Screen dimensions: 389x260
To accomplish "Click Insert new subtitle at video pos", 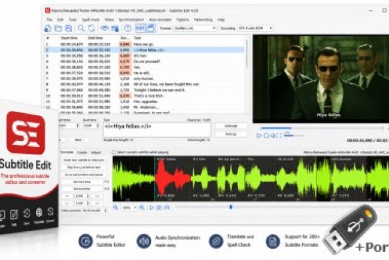I will pos(84,160).
